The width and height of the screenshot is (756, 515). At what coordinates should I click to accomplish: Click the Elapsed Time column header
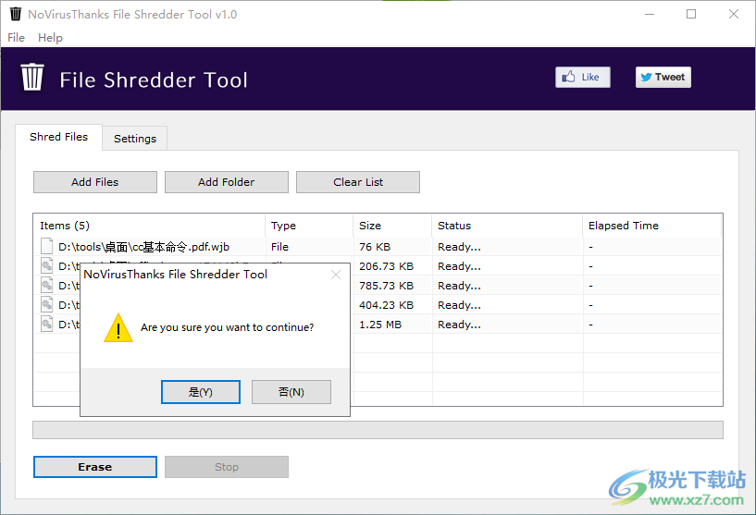pos(652,226)
